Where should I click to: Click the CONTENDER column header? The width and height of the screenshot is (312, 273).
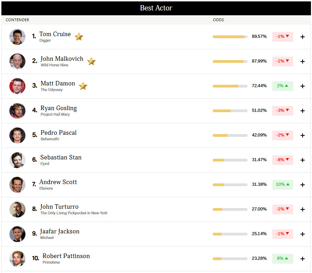(17, 20)
